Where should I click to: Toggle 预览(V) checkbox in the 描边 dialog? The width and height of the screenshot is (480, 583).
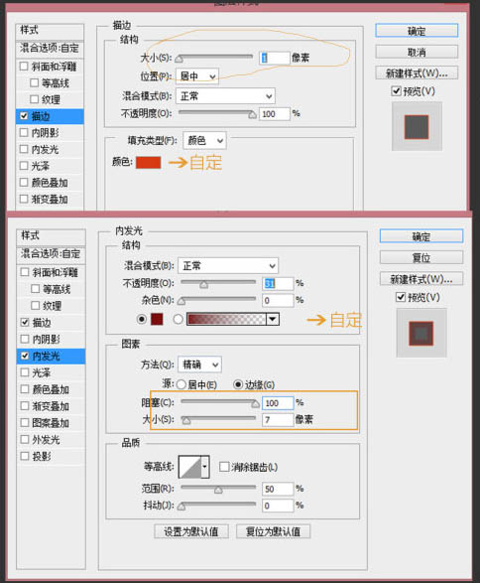[396, 91]
